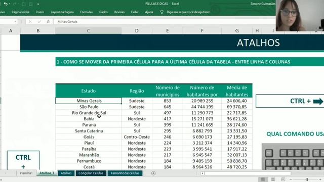Viewport: 324px width, 182px height.
Task: Select column A header
Action: 11,31
